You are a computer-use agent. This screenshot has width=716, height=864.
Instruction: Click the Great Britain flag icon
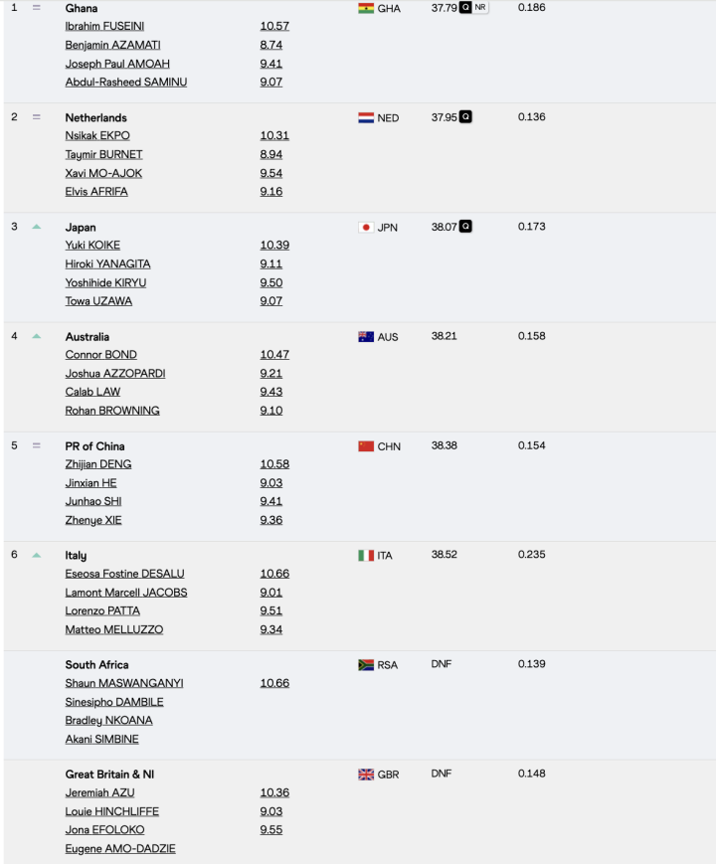point(364,774)
